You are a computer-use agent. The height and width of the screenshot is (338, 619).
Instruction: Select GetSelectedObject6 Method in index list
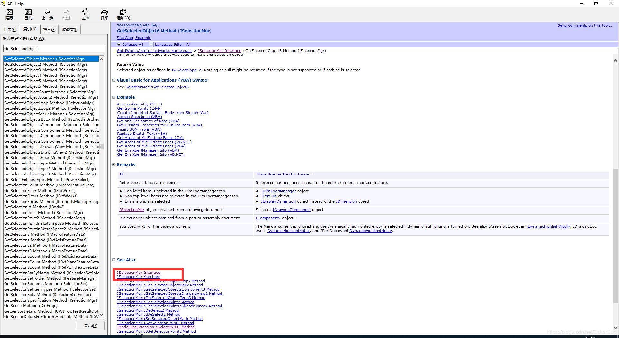(x=45, y=86)
